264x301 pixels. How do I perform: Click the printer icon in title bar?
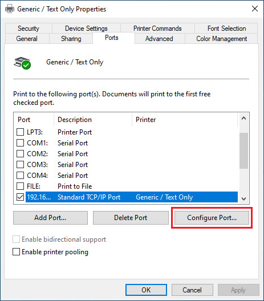pos(9,9)
